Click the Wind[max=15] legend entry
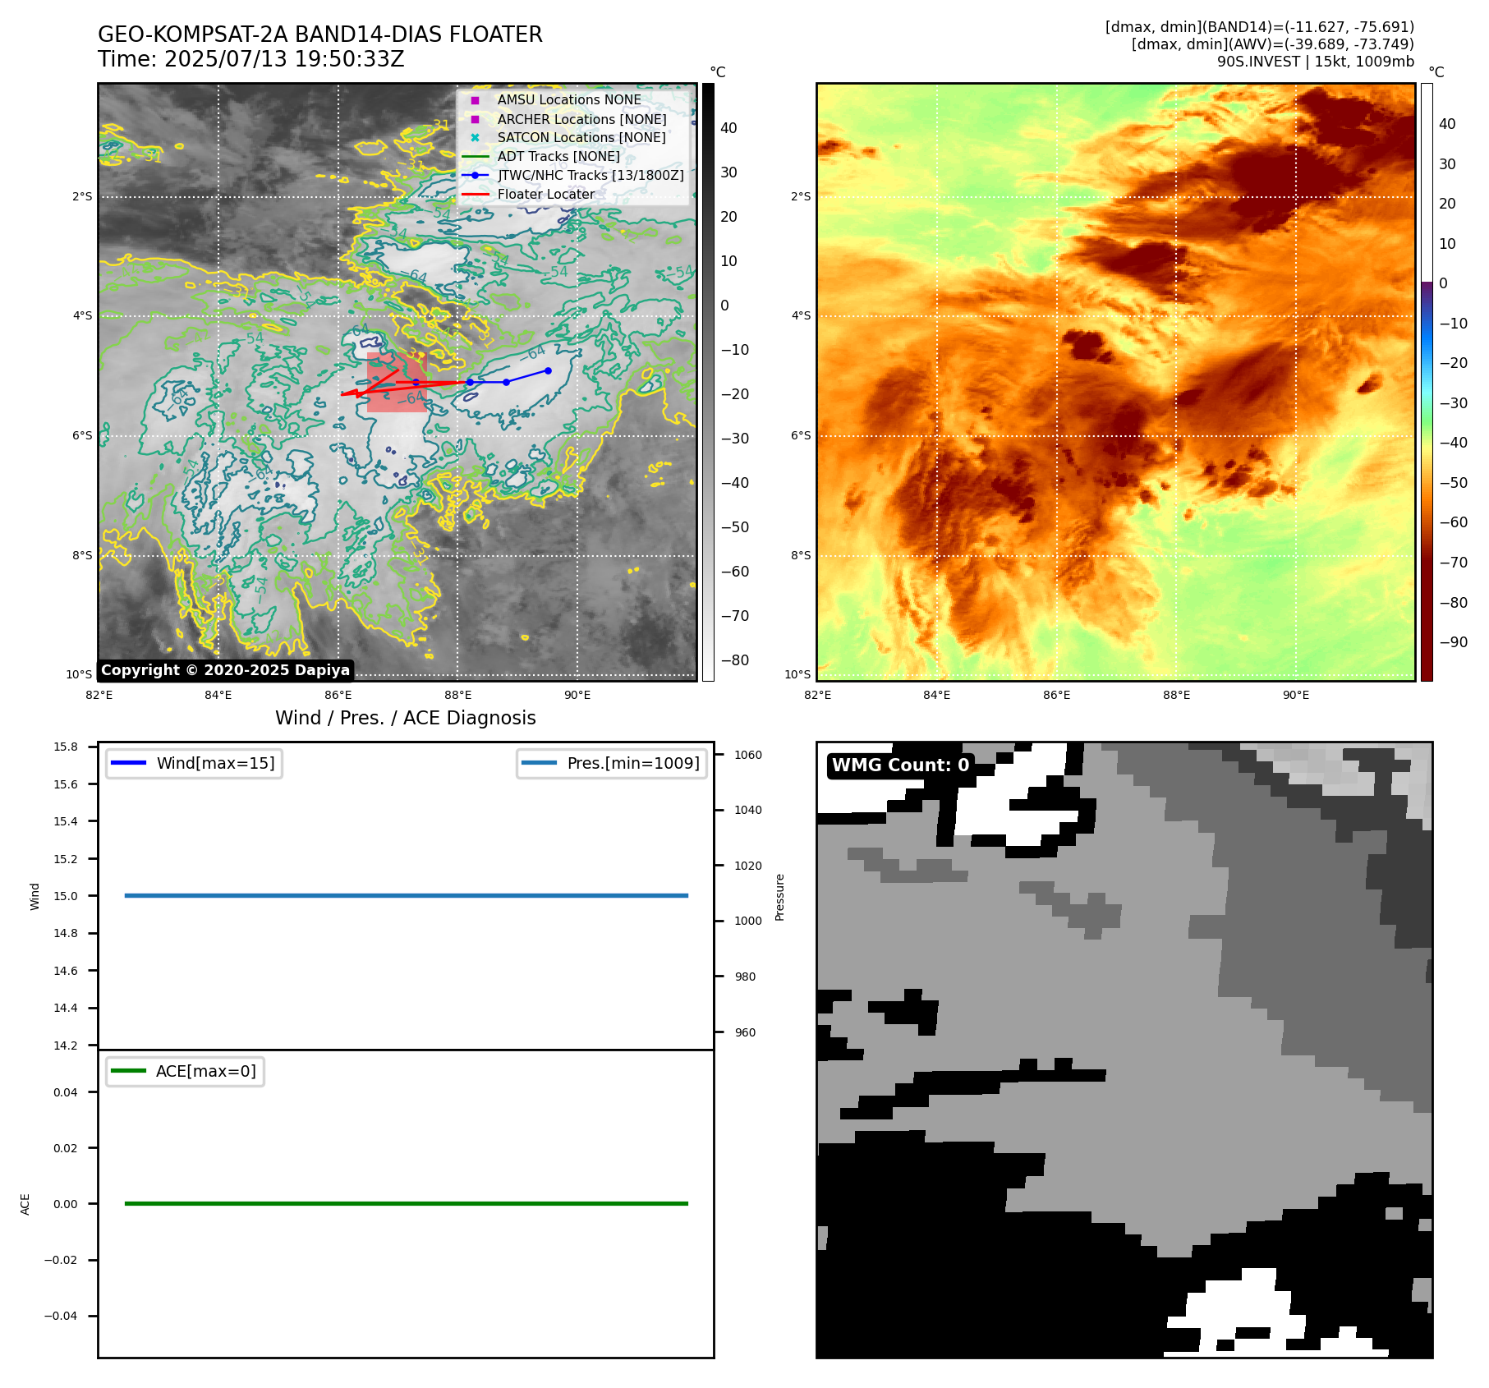This screenshot has width=1489, height=1388. [195, 763]
